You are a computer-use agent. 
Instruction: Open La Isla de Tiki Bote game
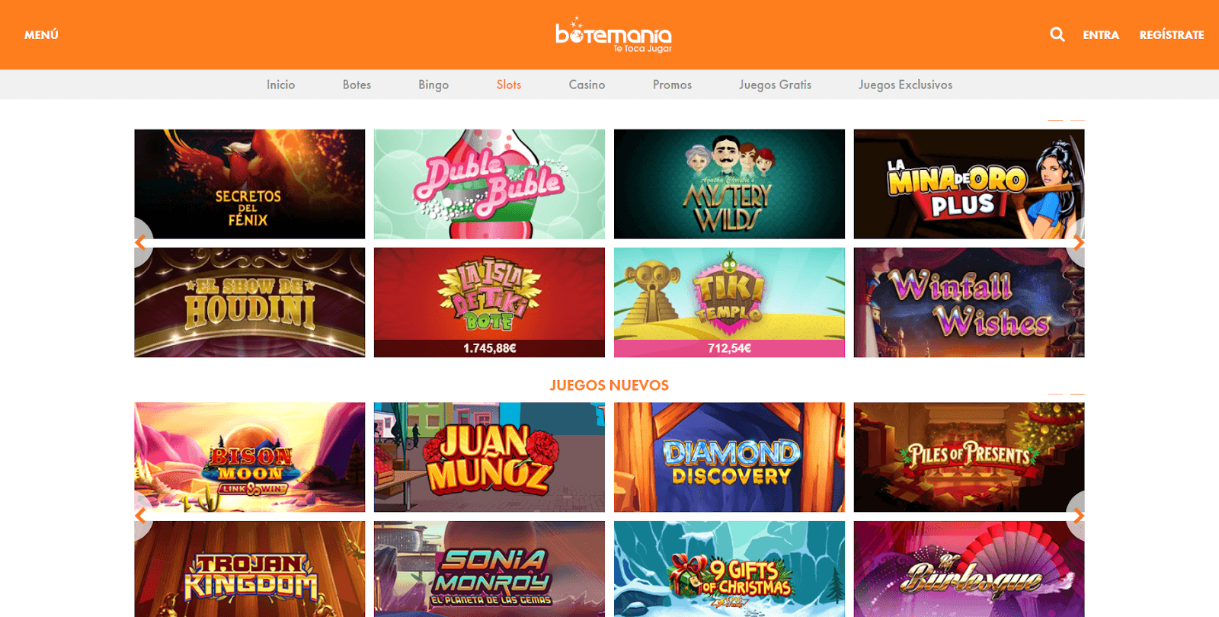[x=489, y=302]
